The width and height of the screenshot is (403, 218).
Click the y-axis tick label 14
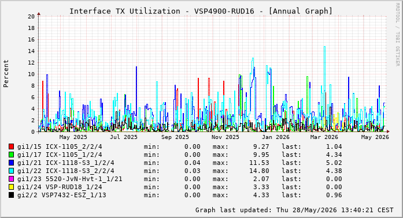pos(31,51)
